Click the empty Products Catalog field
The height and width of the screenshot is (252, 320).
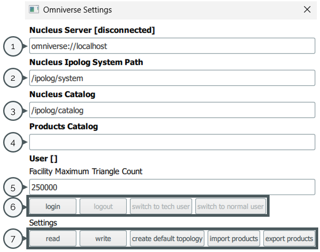(x=172, y=142)
